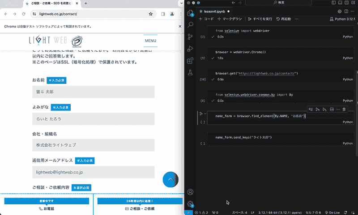Add a new markdown cell
358x215 pixels.
230,19
